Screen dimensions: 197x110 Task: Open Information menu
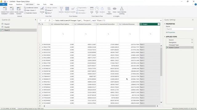pyautogui.click(x=81, y=13)
